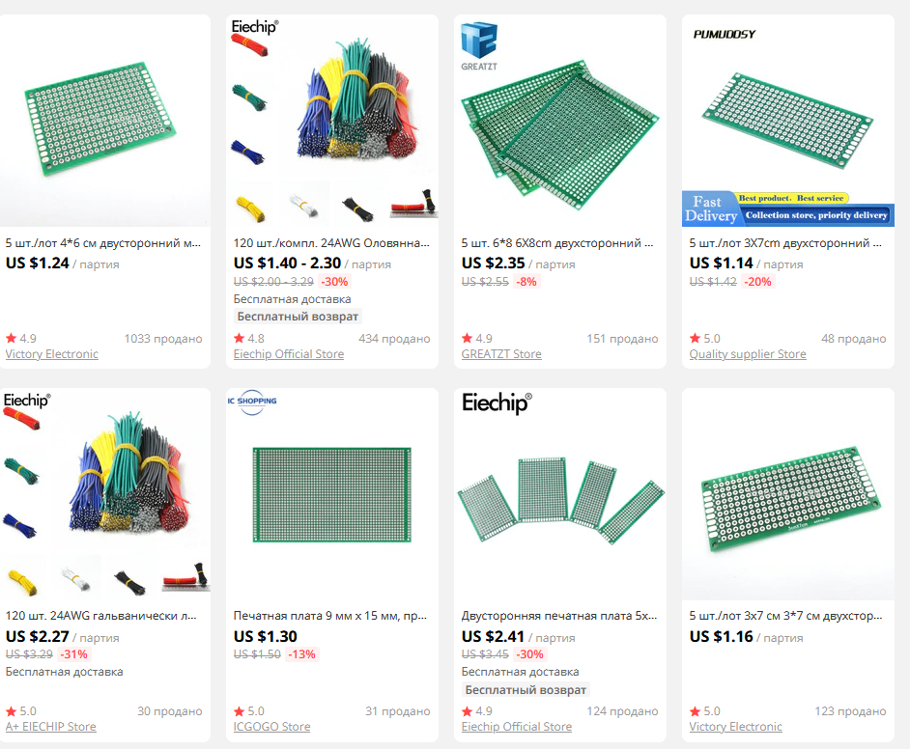Visit ICGOGO Store link

click(271, 727)
